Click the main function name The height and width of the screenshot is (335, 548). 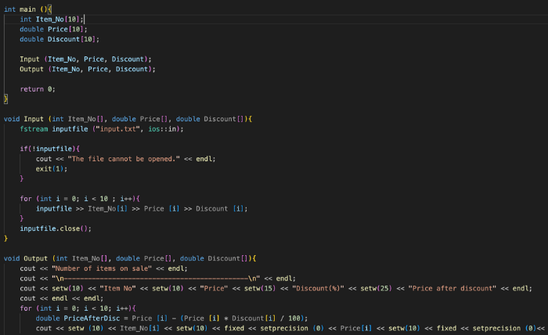28,8
